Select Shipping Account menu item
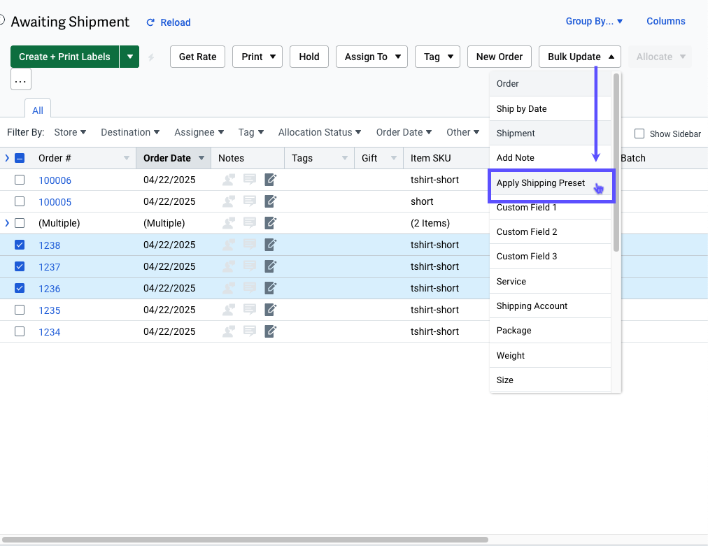The image size is (708, 546). click(x=550, y=306)
